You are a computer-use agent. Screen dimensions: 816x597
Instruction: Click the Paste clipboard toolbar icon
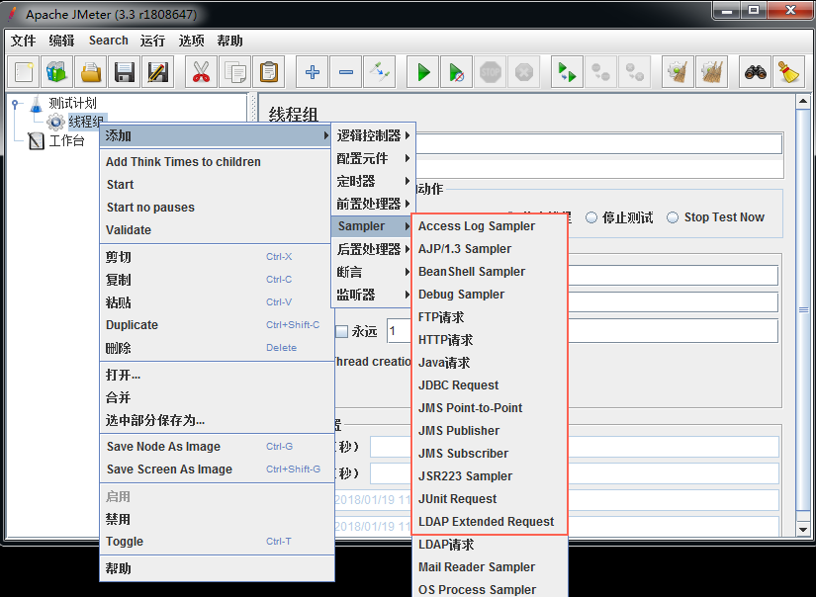(x=267, y=72)
